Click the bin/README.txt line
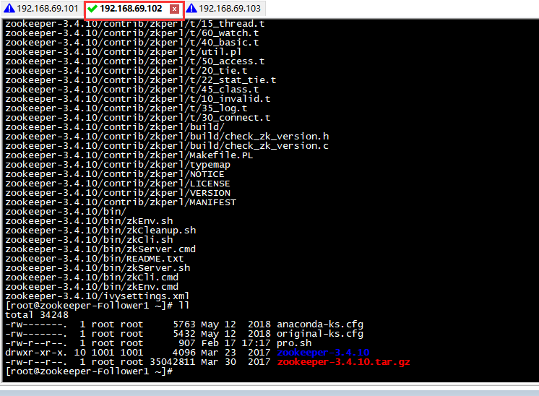This screenshot has width=539, height=396. (x=95, y=259)
